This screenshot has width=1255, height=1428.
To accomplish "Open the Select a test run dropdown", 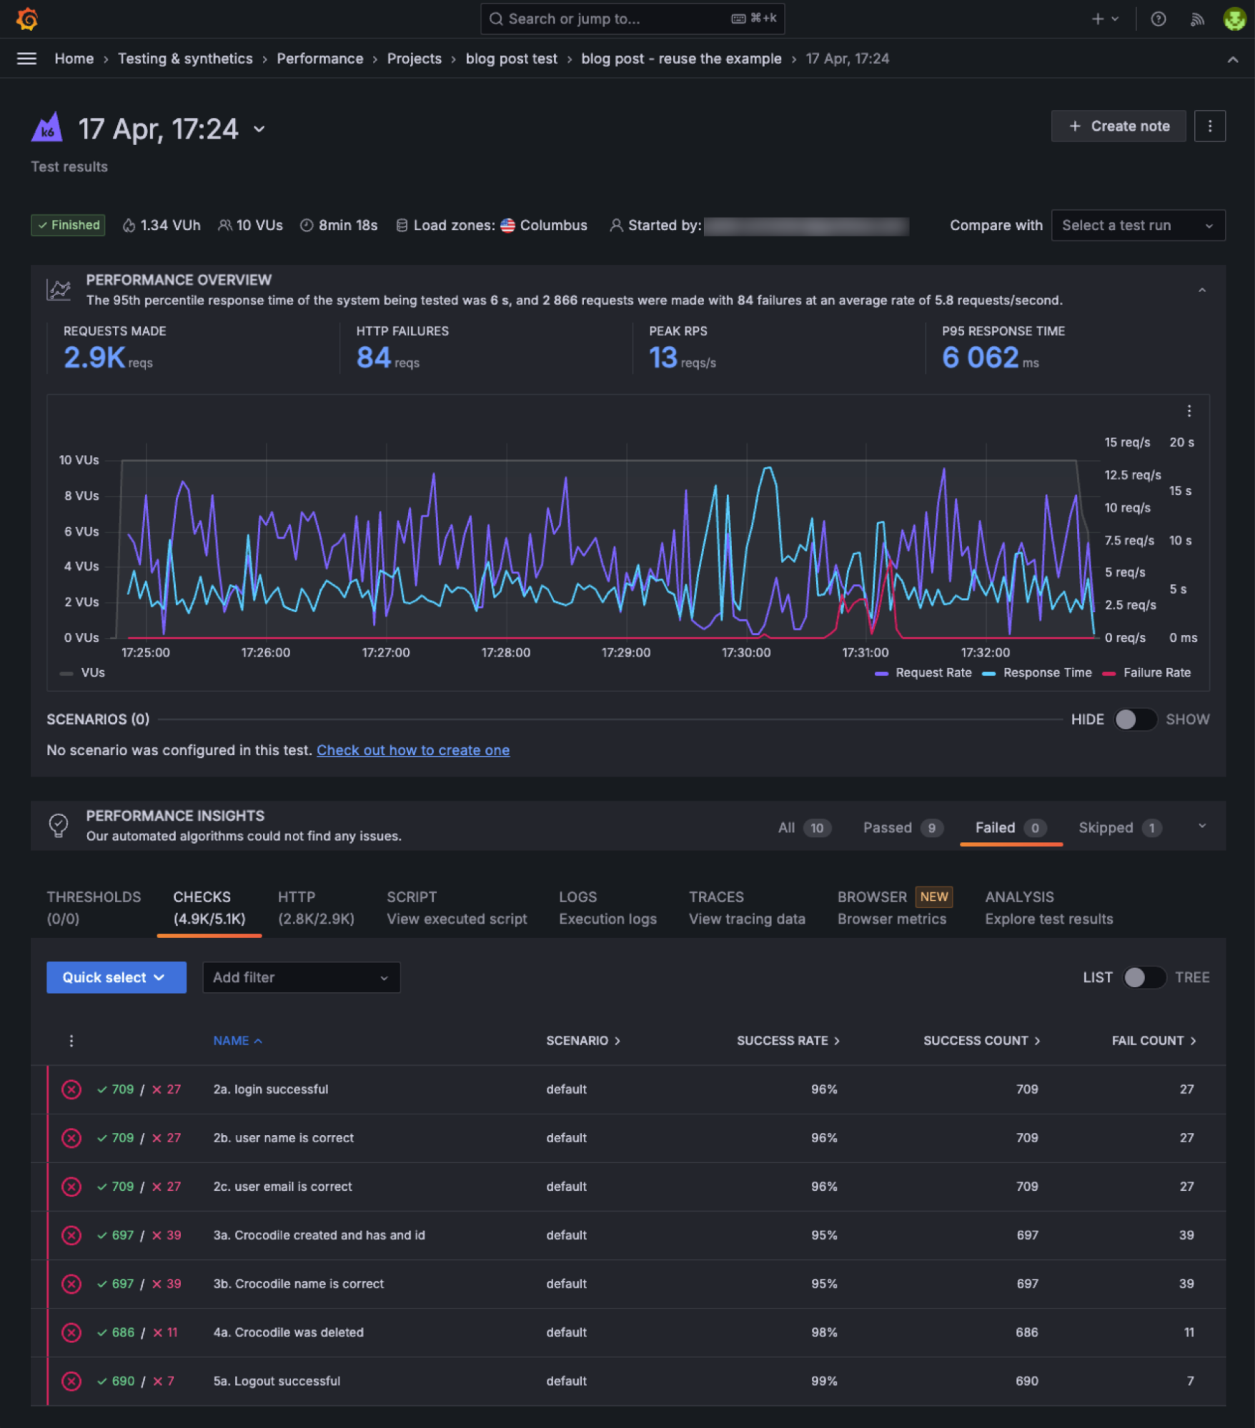I will 1137,226.
